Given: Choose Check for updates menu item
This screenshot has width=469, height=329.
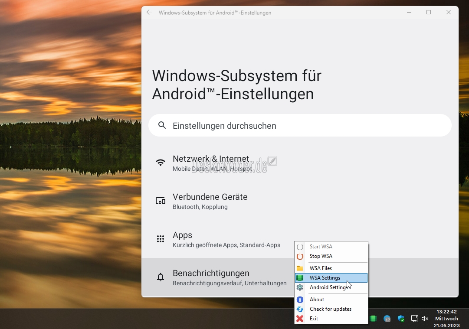Looking at the screenshot, I should tap(331, 309).
